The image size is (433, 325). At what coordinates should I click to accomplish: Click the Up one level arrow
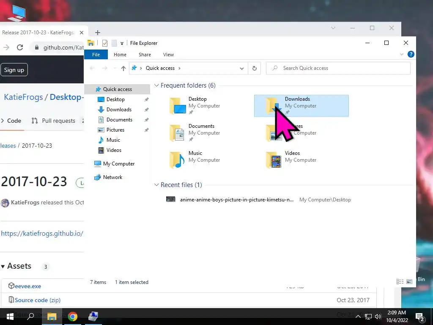tap(123, 68)
